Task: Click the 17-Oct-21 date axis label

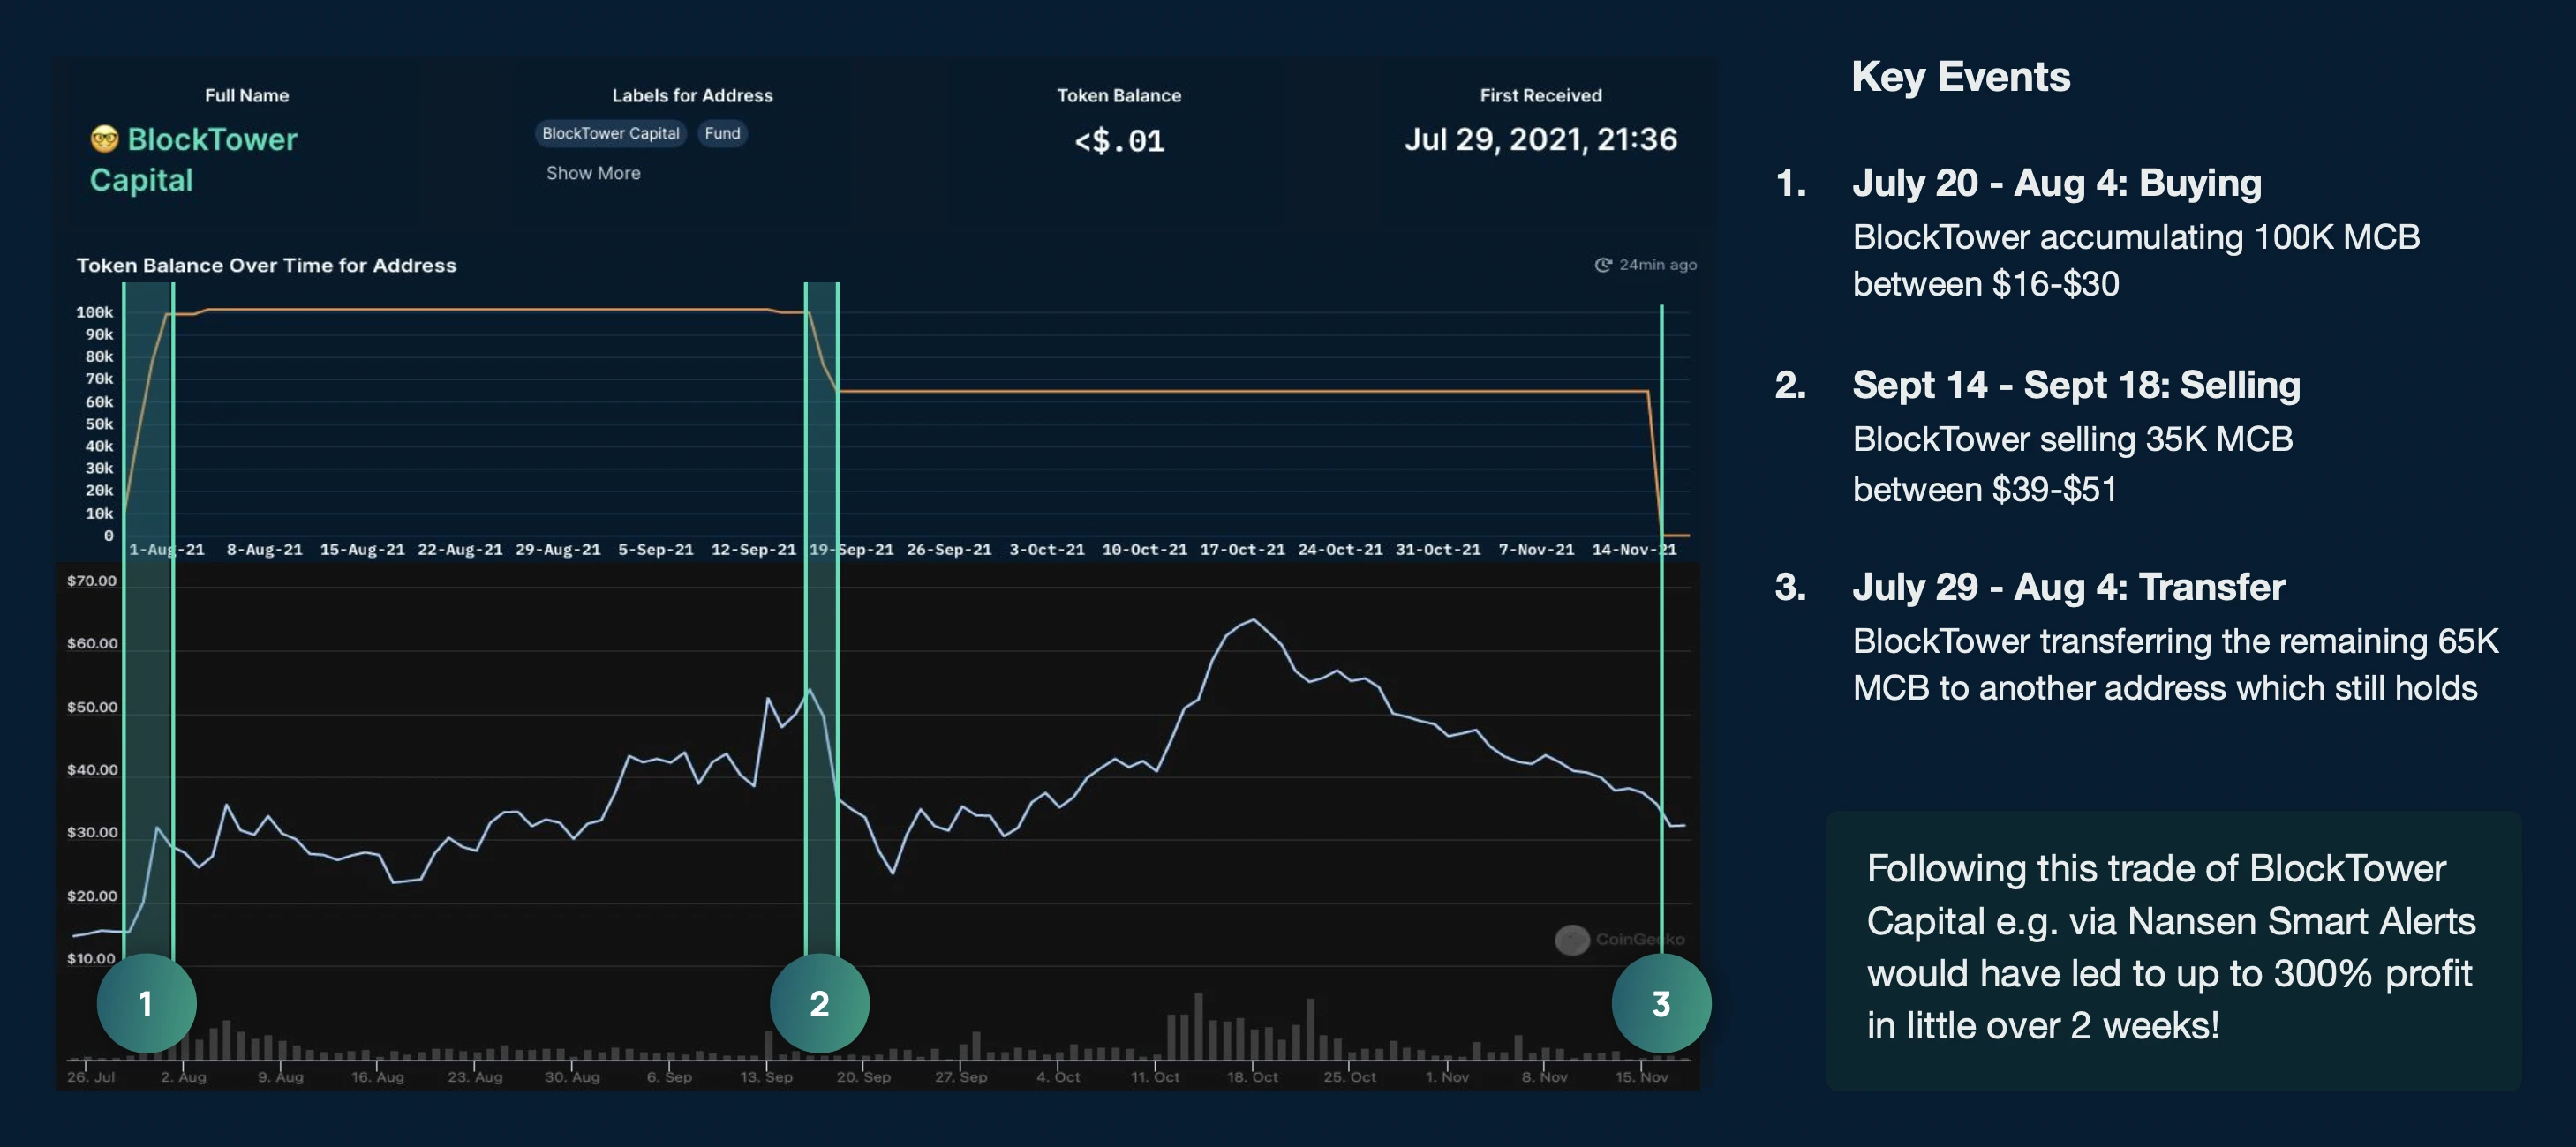Action: [1242, 551]
